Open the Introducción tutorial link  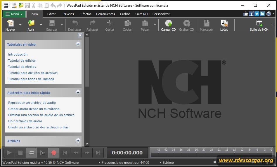18,54
